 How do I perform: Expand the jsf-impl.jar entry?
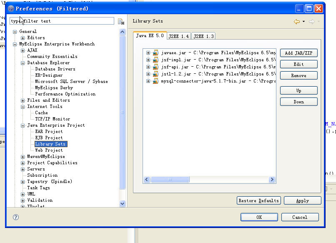point(148,60)
